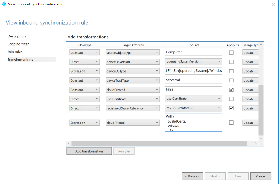
Task: Click the Azure AD Connect title bar icon
Action: coord(4,4)
